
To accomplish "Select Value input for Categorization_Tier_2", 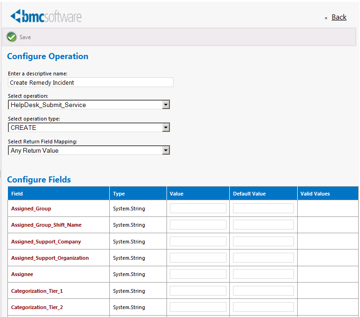I will click(x=198, y=307).
